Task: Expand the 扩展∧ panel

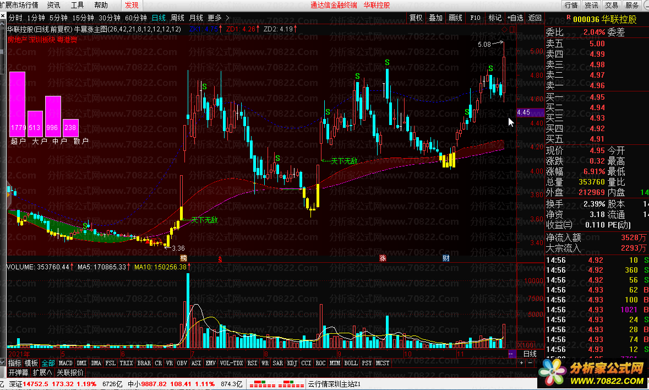Action: point(42,372)
